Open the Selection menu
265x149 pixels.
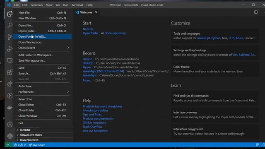(36, 5)
